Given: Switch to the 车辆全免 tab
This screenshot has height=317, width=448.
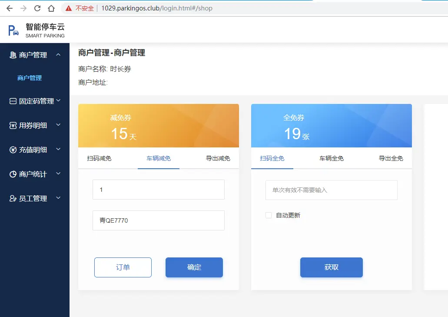Looking at the screenshot, I should coord(332,158).
